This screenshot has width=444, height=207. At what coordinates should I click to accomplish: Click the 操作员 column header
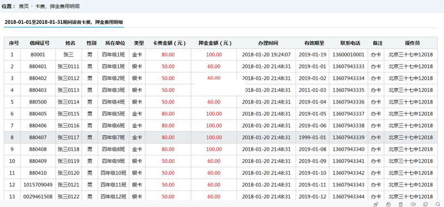click(412, 43)
